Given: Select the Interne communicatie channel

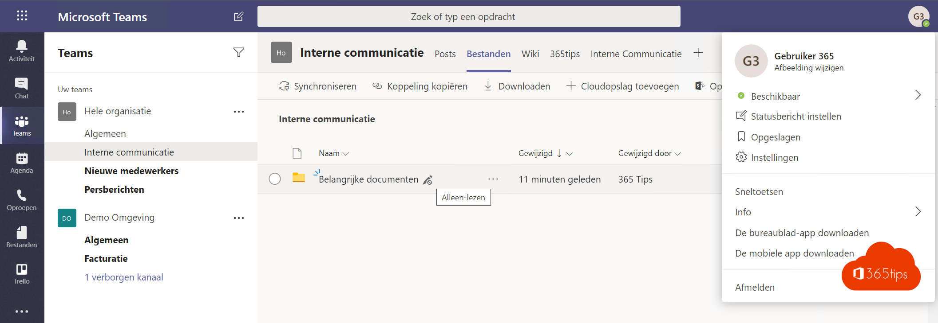Looking at the screenshot, I should (129, 152).
